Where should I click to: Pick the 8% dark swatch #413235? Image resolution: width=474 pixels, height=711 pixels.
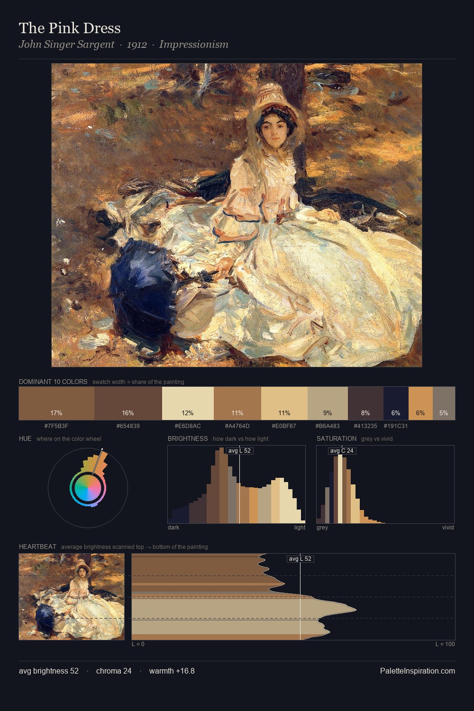click(x=365, y=403)
